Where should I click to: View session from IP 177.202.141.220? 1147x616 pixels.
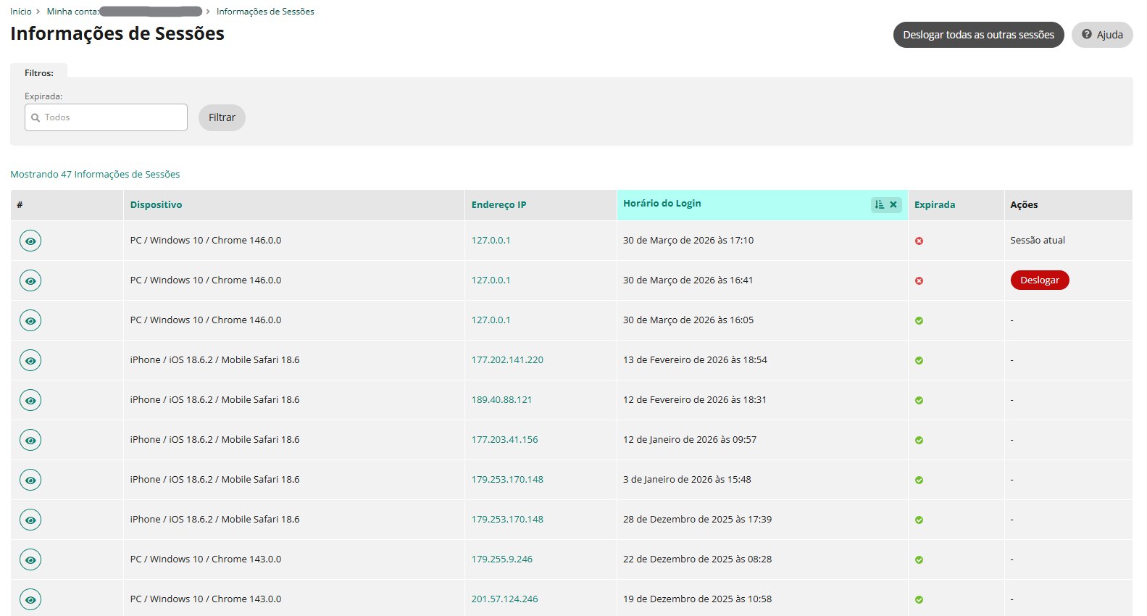coord(30,360)
